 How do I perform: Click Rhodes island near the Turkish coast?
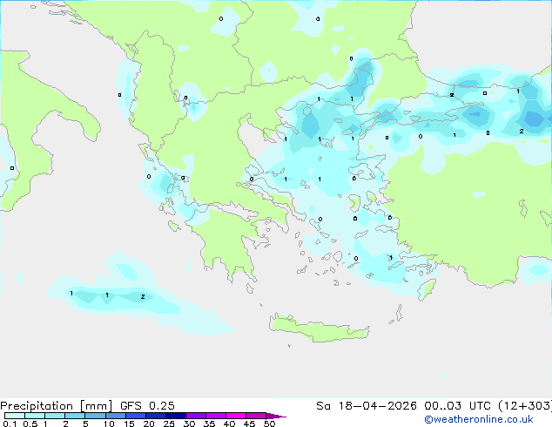click(427, 289)
